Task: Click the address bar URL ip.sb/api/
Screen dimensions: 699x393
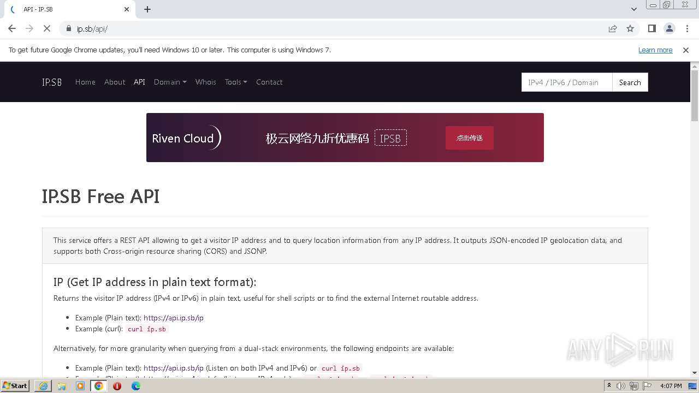Action: [92, 29]
